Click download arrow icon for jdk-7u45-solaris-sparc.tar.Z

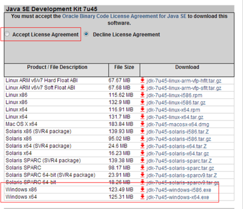pyautogui.click(x=142, y=160)
